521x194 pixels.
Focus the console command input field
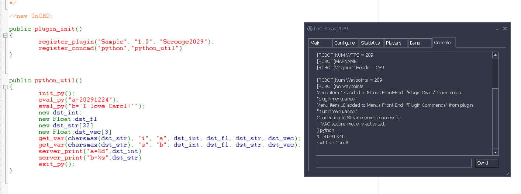point(394,163)
